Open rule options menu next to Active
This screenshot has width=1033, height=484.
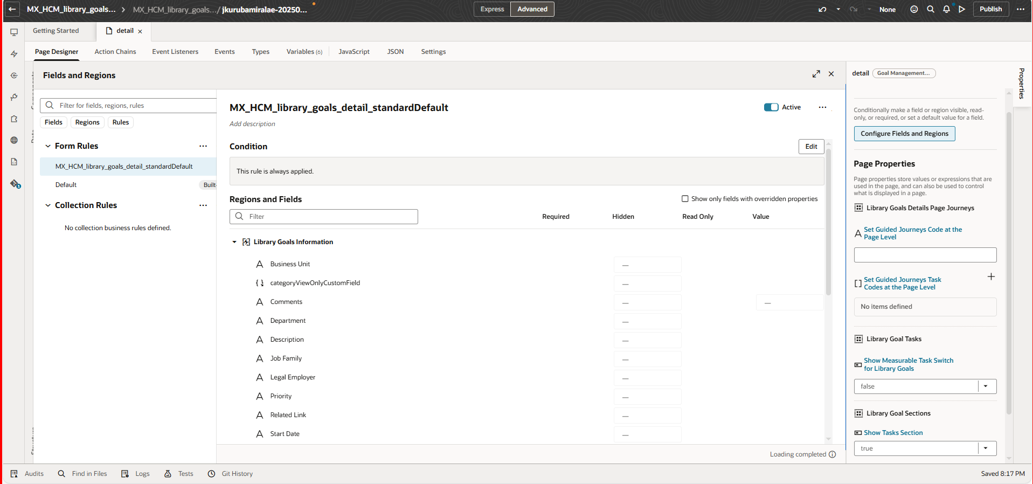822,107
